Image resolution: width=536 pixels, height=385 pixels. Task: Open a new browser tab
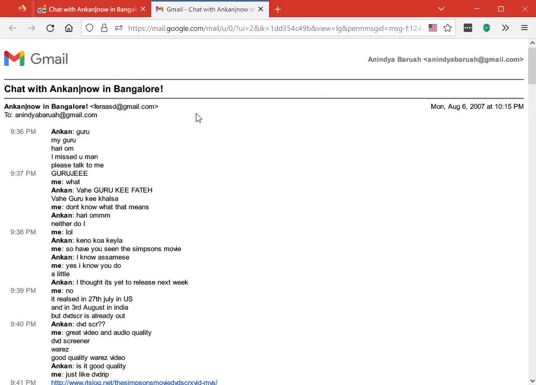pos(277,9)
